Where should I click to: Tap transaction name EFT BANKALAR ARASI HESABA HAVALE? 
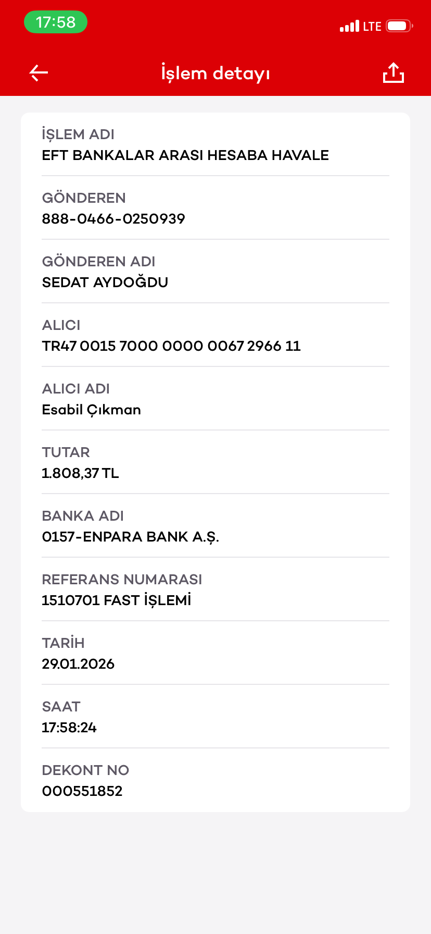[185, 155]
